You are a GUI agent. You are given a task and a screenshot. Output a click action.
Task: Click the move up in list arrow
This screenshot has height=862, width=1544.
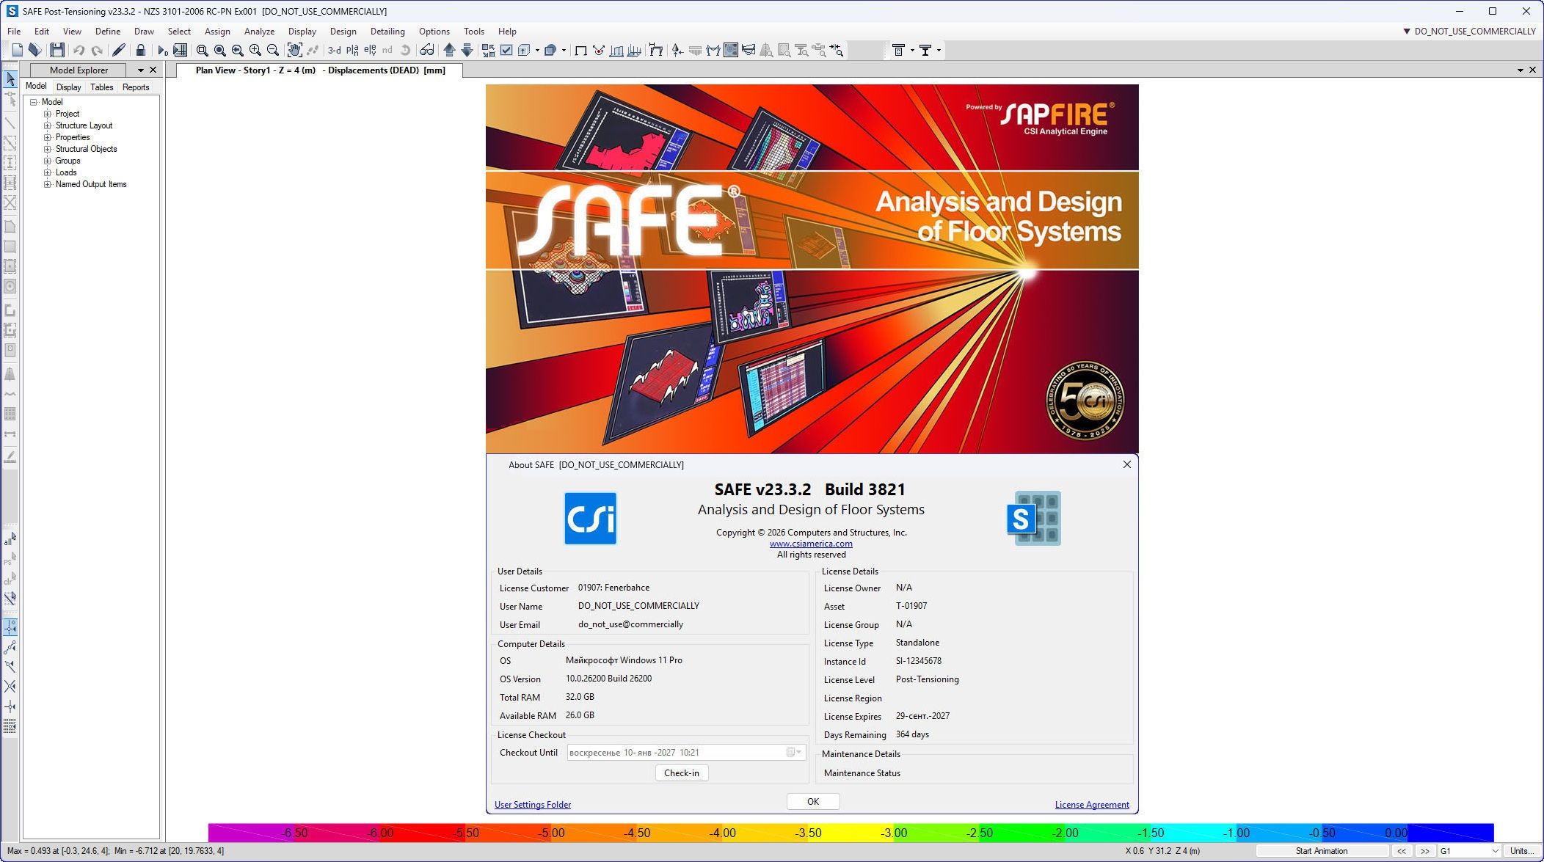pos(449,50)
